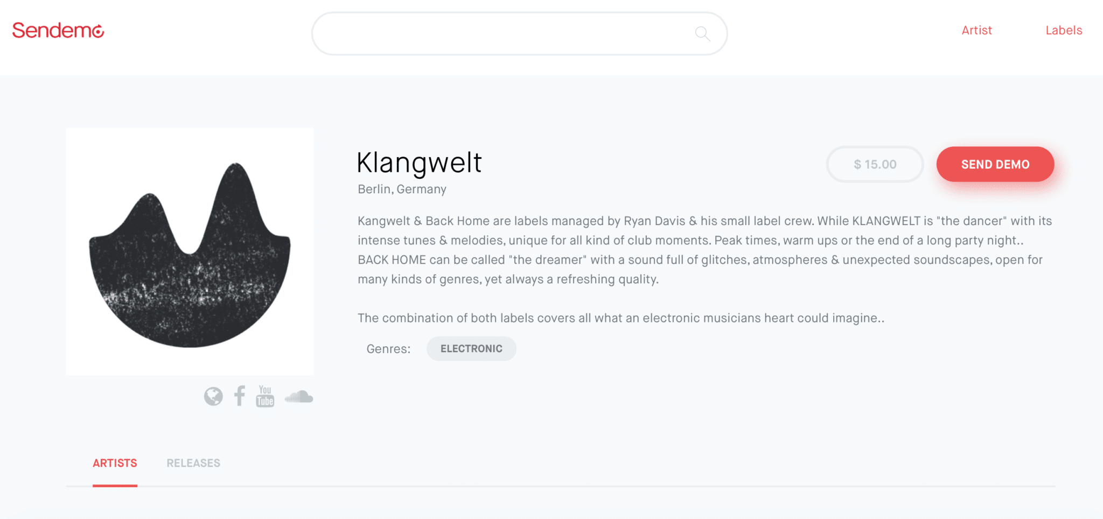Select the ELECTRONIC genre tag
Image resolution: width=1103 pixels, height=519 pixels.
click(x=471, y=349)
